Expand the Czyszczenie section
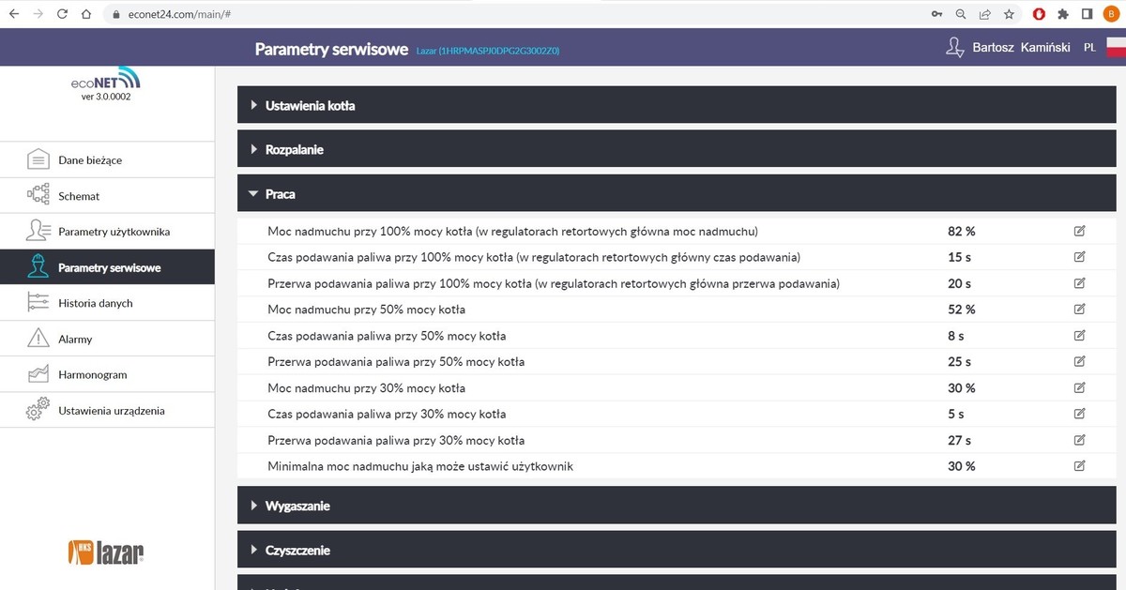The height and width of the screenshot is (590, 1126). coord(297,551)
